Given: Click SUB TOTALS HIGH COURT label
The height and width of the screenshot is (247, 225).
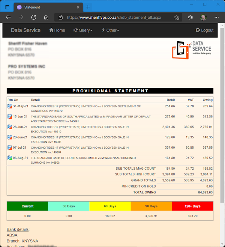Looking at the screenshot, I should 135,174.
